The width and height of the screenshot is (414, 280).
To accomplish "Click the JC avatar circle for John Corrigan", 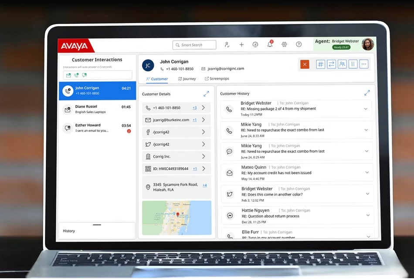I will coord(148,65).
